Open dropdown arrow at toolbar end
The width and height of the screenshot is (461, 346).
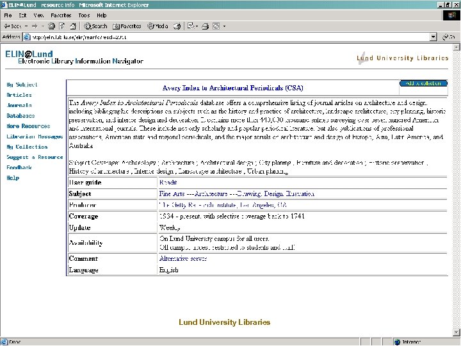point(224,26)
